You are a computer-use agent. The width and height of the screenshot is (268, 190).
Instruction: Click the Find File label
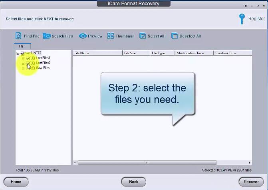32,36
